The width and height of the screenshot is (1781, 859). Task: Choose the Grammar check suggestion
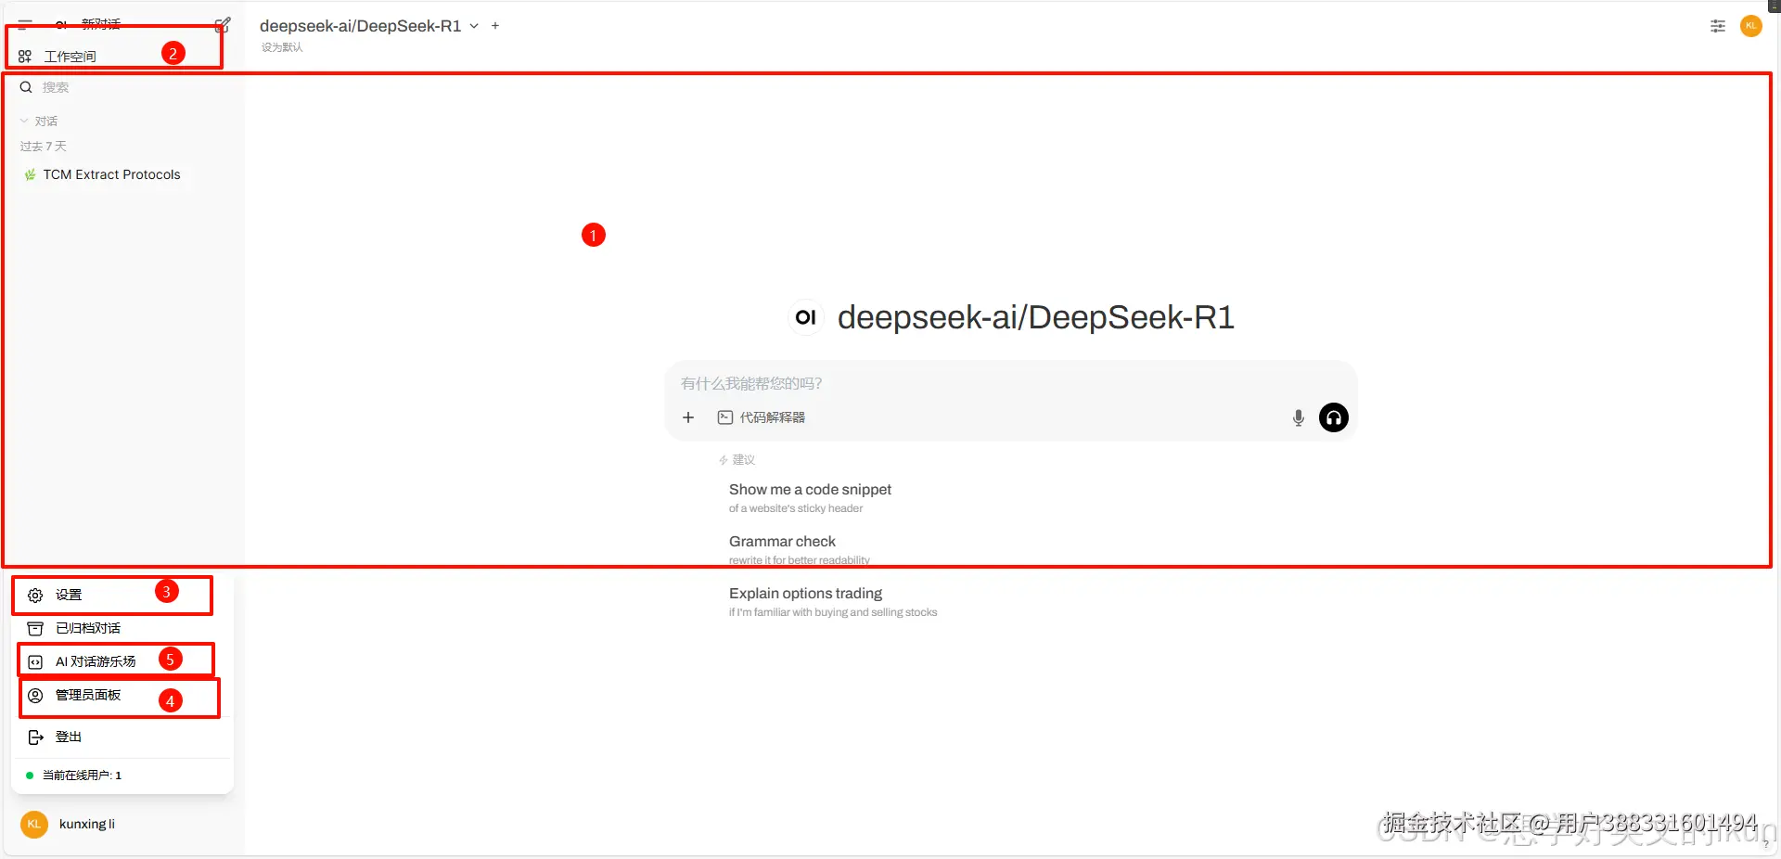click(x=800, y=549)
